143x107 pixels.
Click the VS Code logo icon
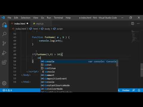tap(3, 18)
